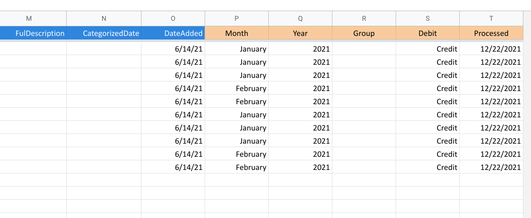Click 2021 in the first data row
This screenshot has height=218, width=531.
coord(301,49)
